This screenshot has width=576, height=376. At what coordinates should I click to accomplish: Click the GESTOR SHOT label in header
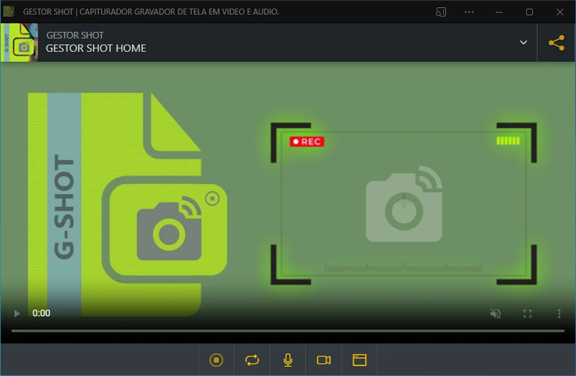pyautogui.click(x=75, y=35)
